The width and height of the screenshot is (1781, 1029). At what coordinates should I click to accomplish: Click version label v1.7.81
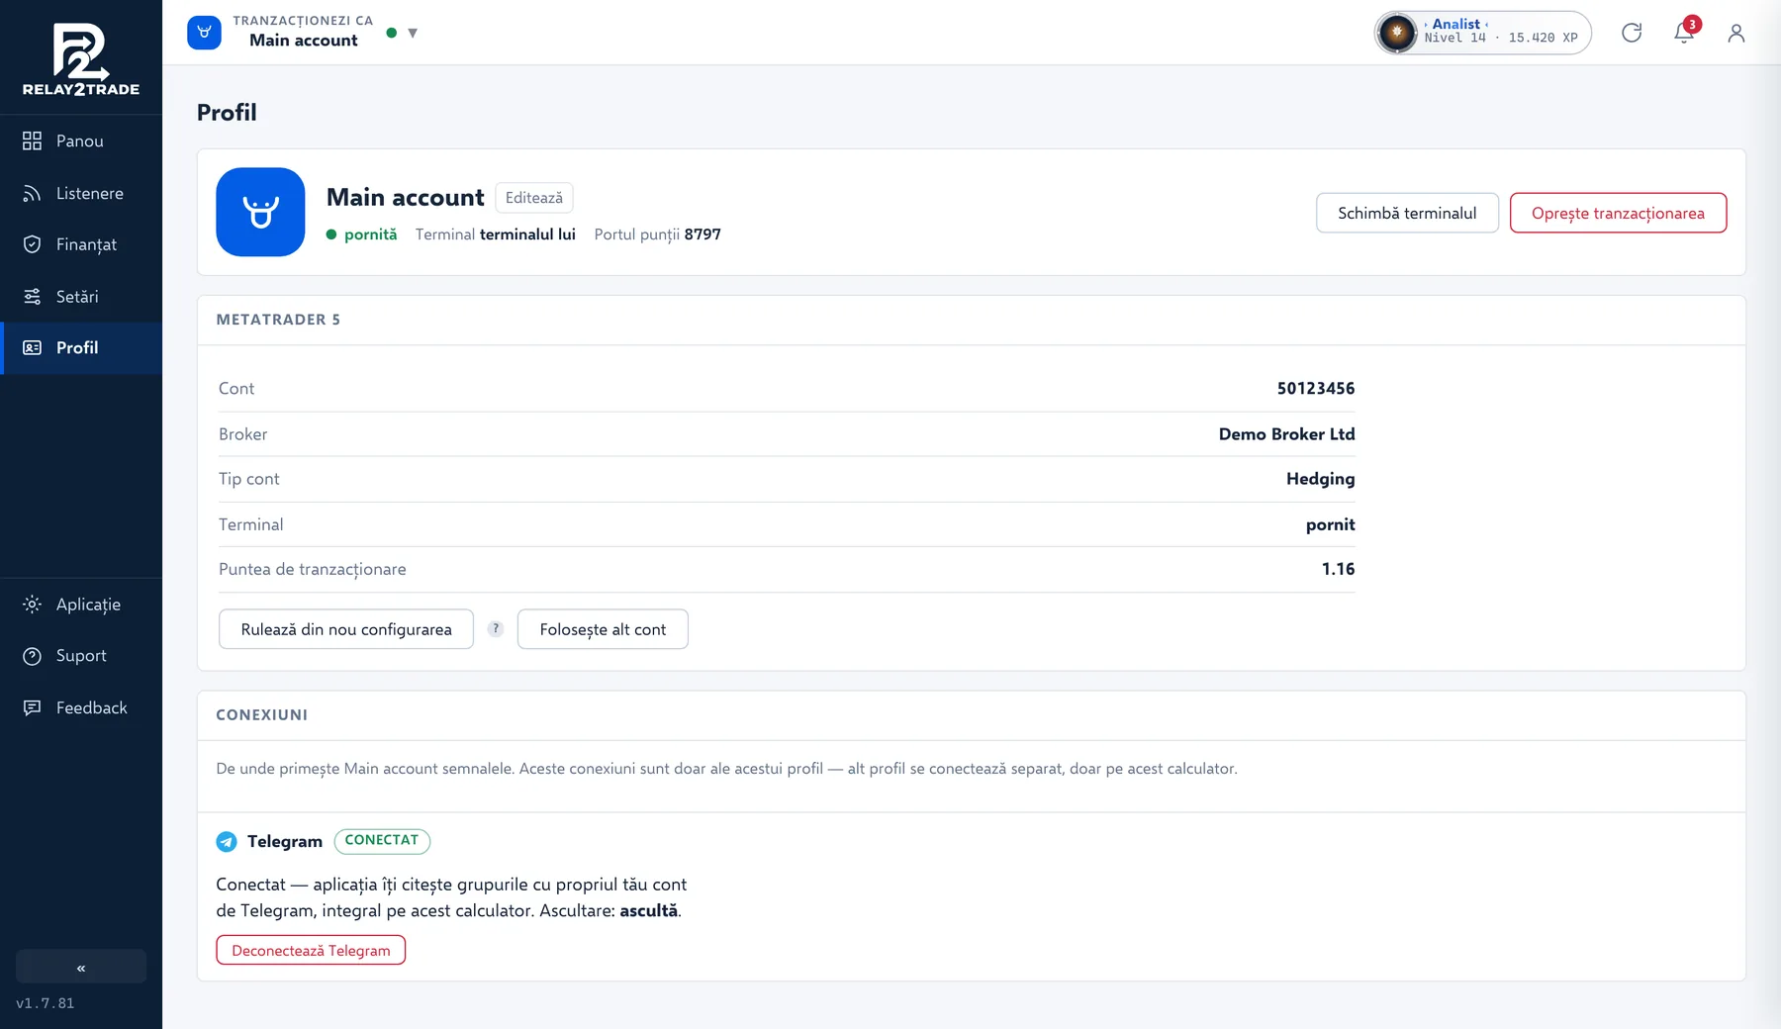[x=46, y=1003]
